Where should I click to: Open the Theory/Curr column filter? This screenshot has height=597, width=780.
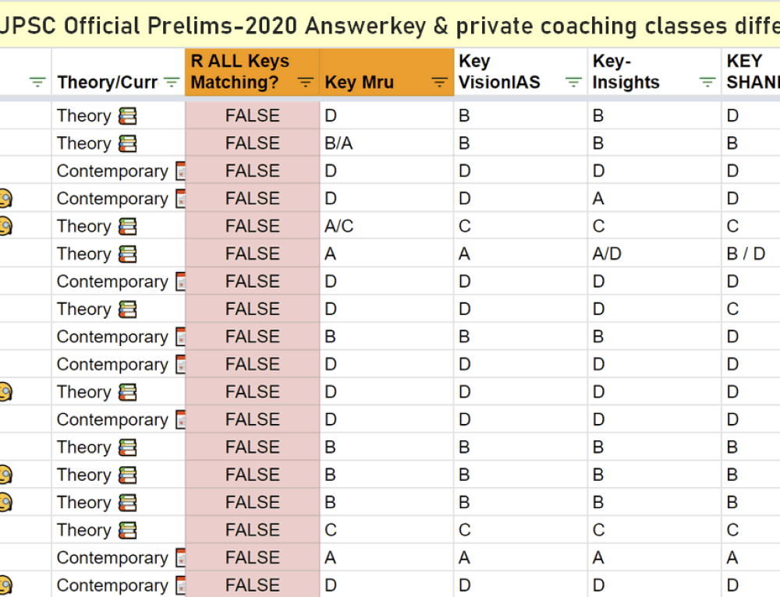tap(172, 83)
